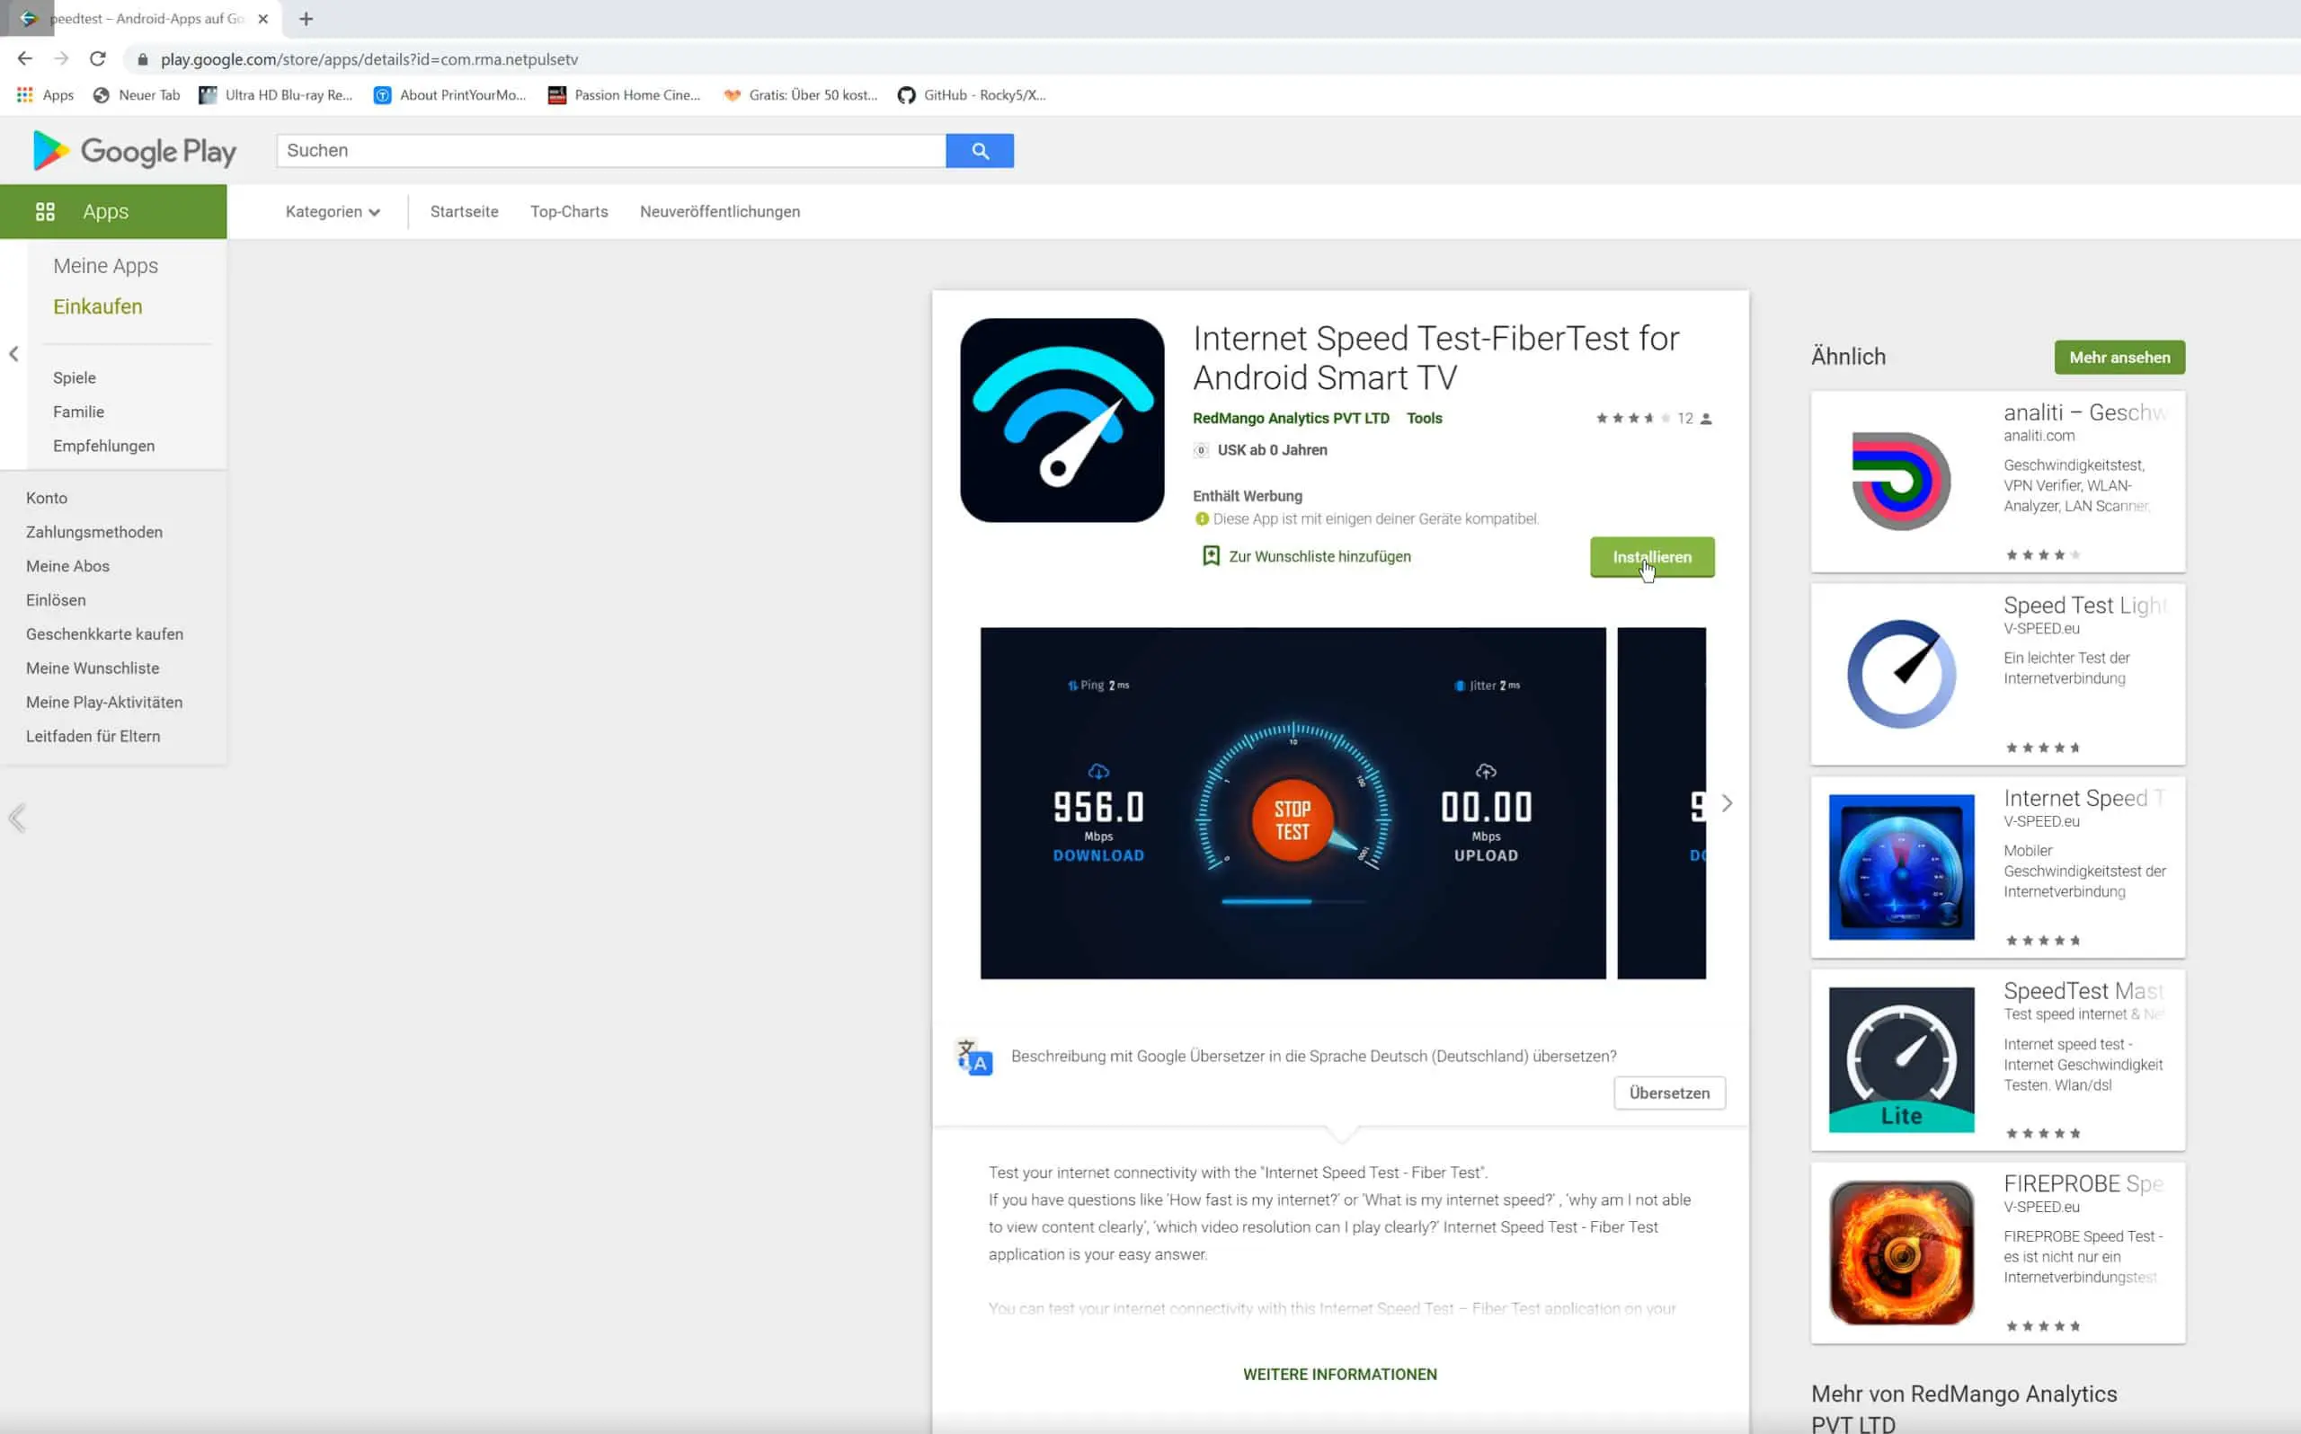The width and height of the screenshot is (2301, 1434).
Task: Collapse the sidebar with the upper chevron
Action: coord(13,354)
